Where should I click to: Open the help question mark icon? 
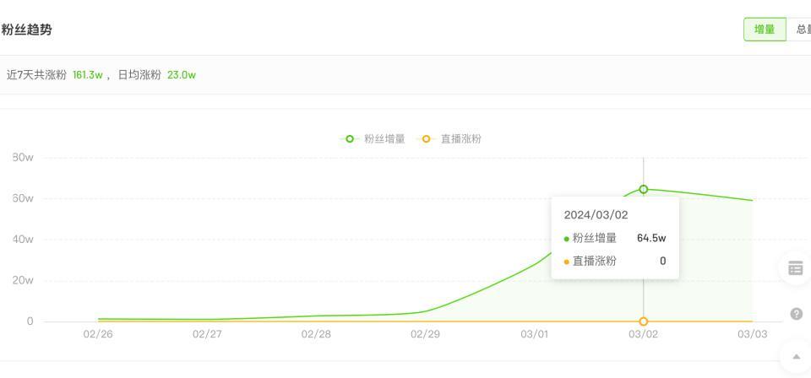coord(797,313)
